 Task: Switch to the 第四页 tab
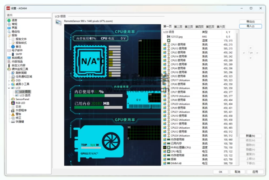point(199,27)
